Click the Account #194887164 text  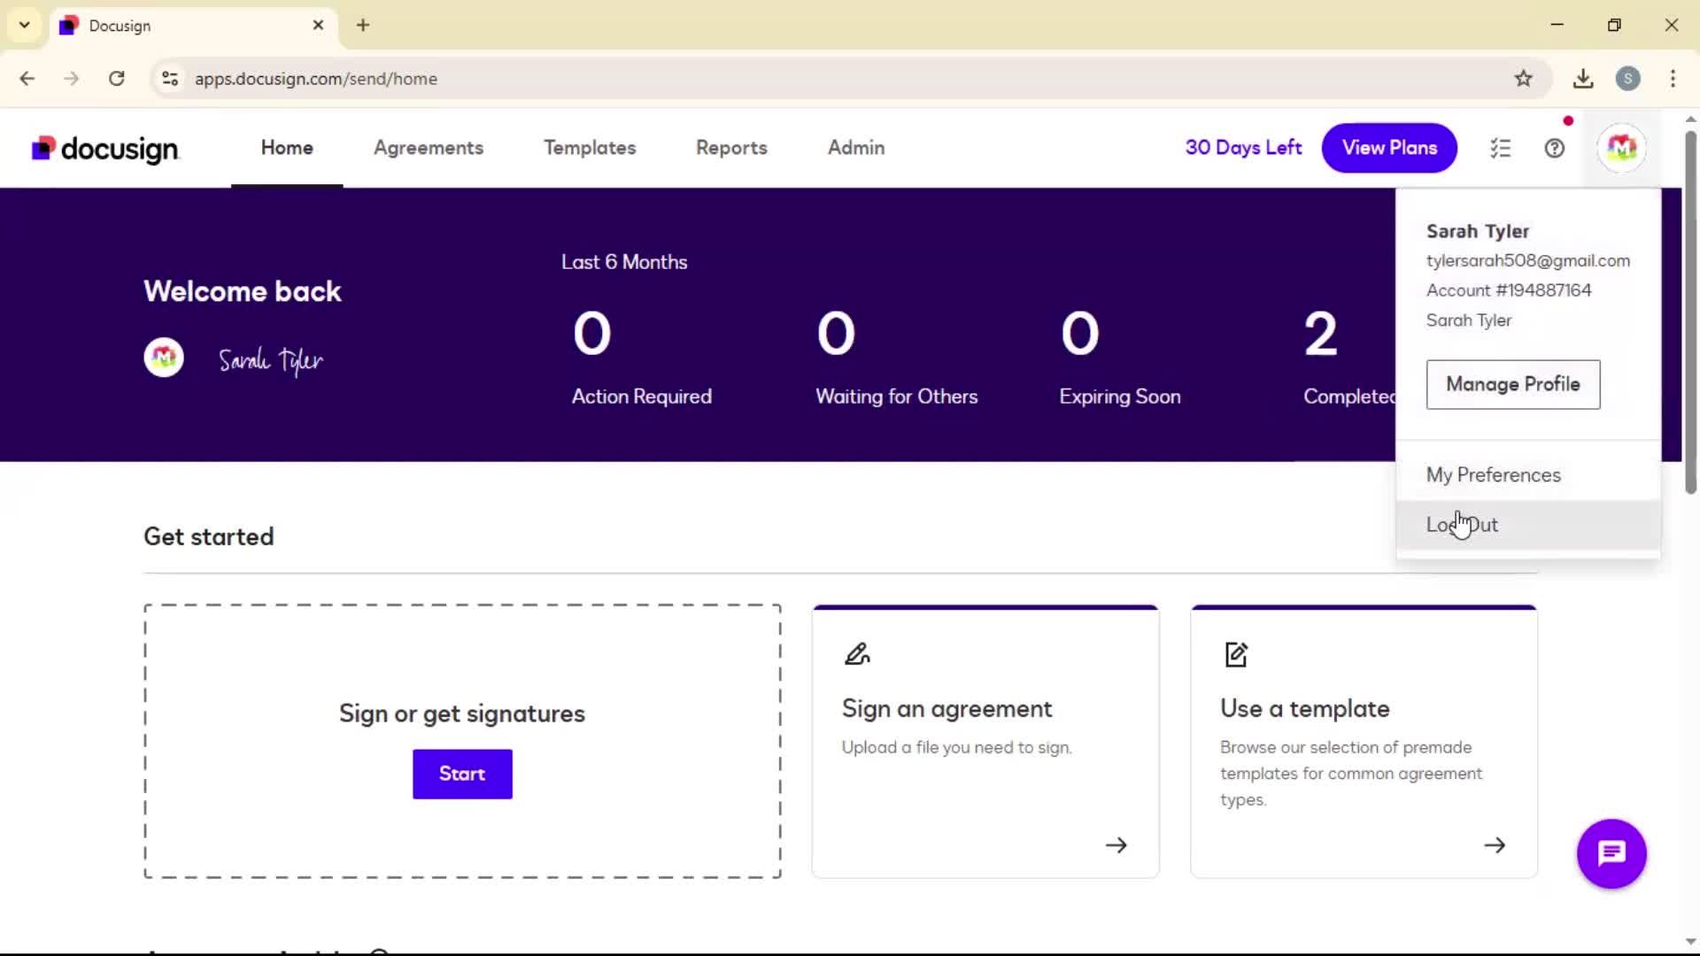click(1508, 290)
